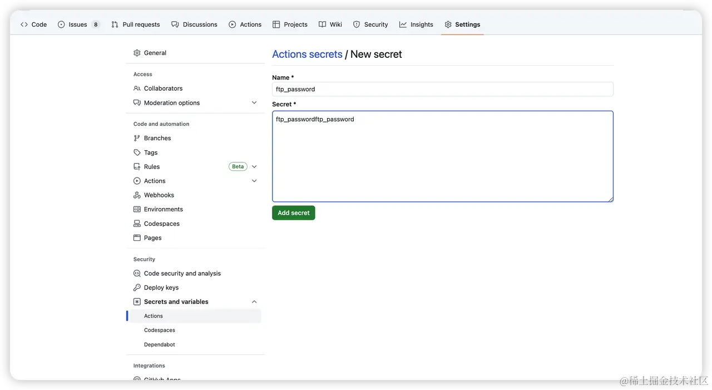Image resolution: width=712 pixels, height=390 pixels.
Task: Follow the Actions secrets breadcrumb link
Action: tap(307, 54)
